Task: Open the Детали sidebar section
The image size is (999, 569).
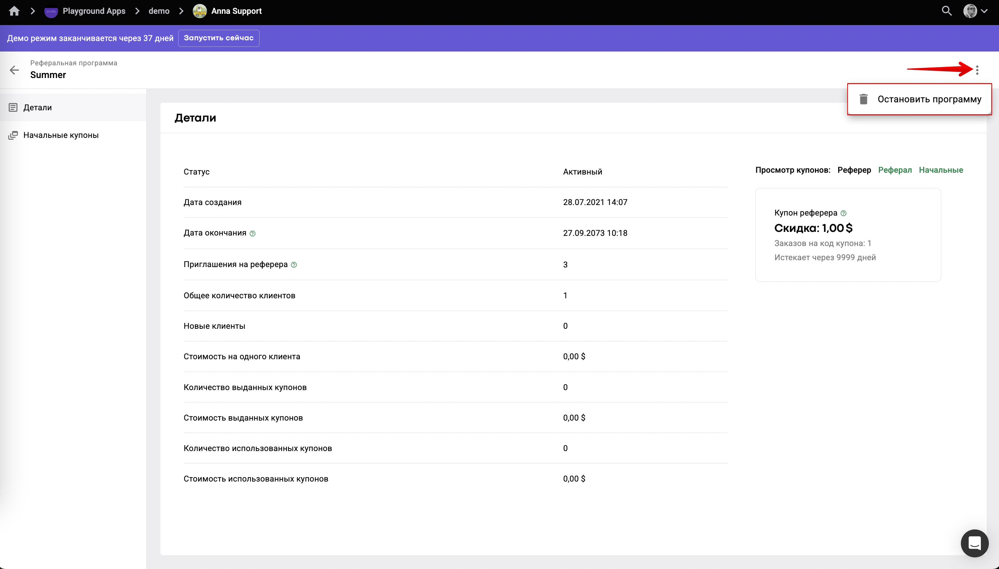Action: [x=37, y=107]
